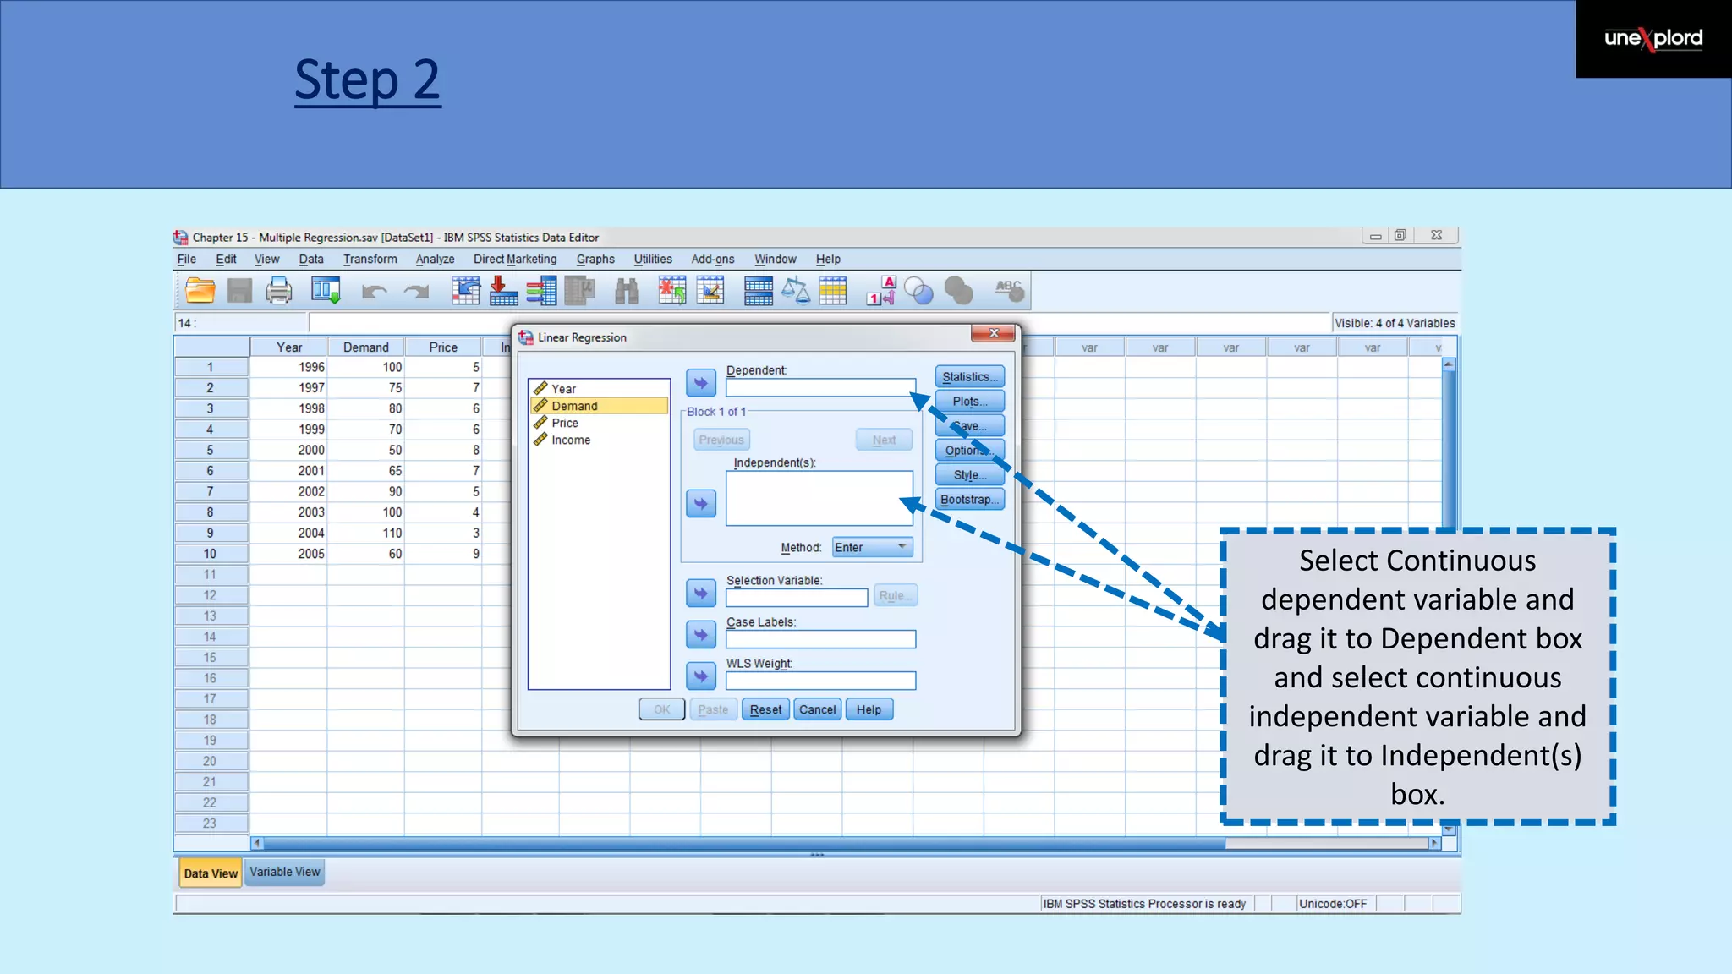Screen dimensions: 1732x974
Task: Click the horizontal scrollbar of data grid
Action: [x=744, y=843]
